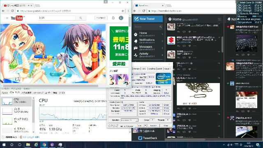The image size is (263, 148).
Task: Open File Explorer from the taskbar
Action: click(x=28, y=145)
